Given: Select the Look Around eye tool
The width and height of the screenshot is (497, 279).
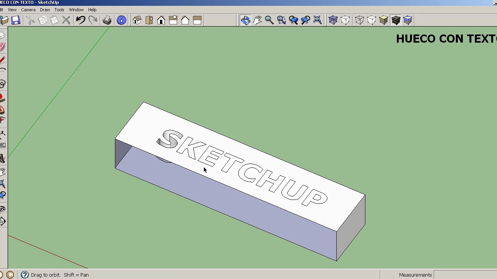Looking at the screenshot, I should tap(2, 209).
